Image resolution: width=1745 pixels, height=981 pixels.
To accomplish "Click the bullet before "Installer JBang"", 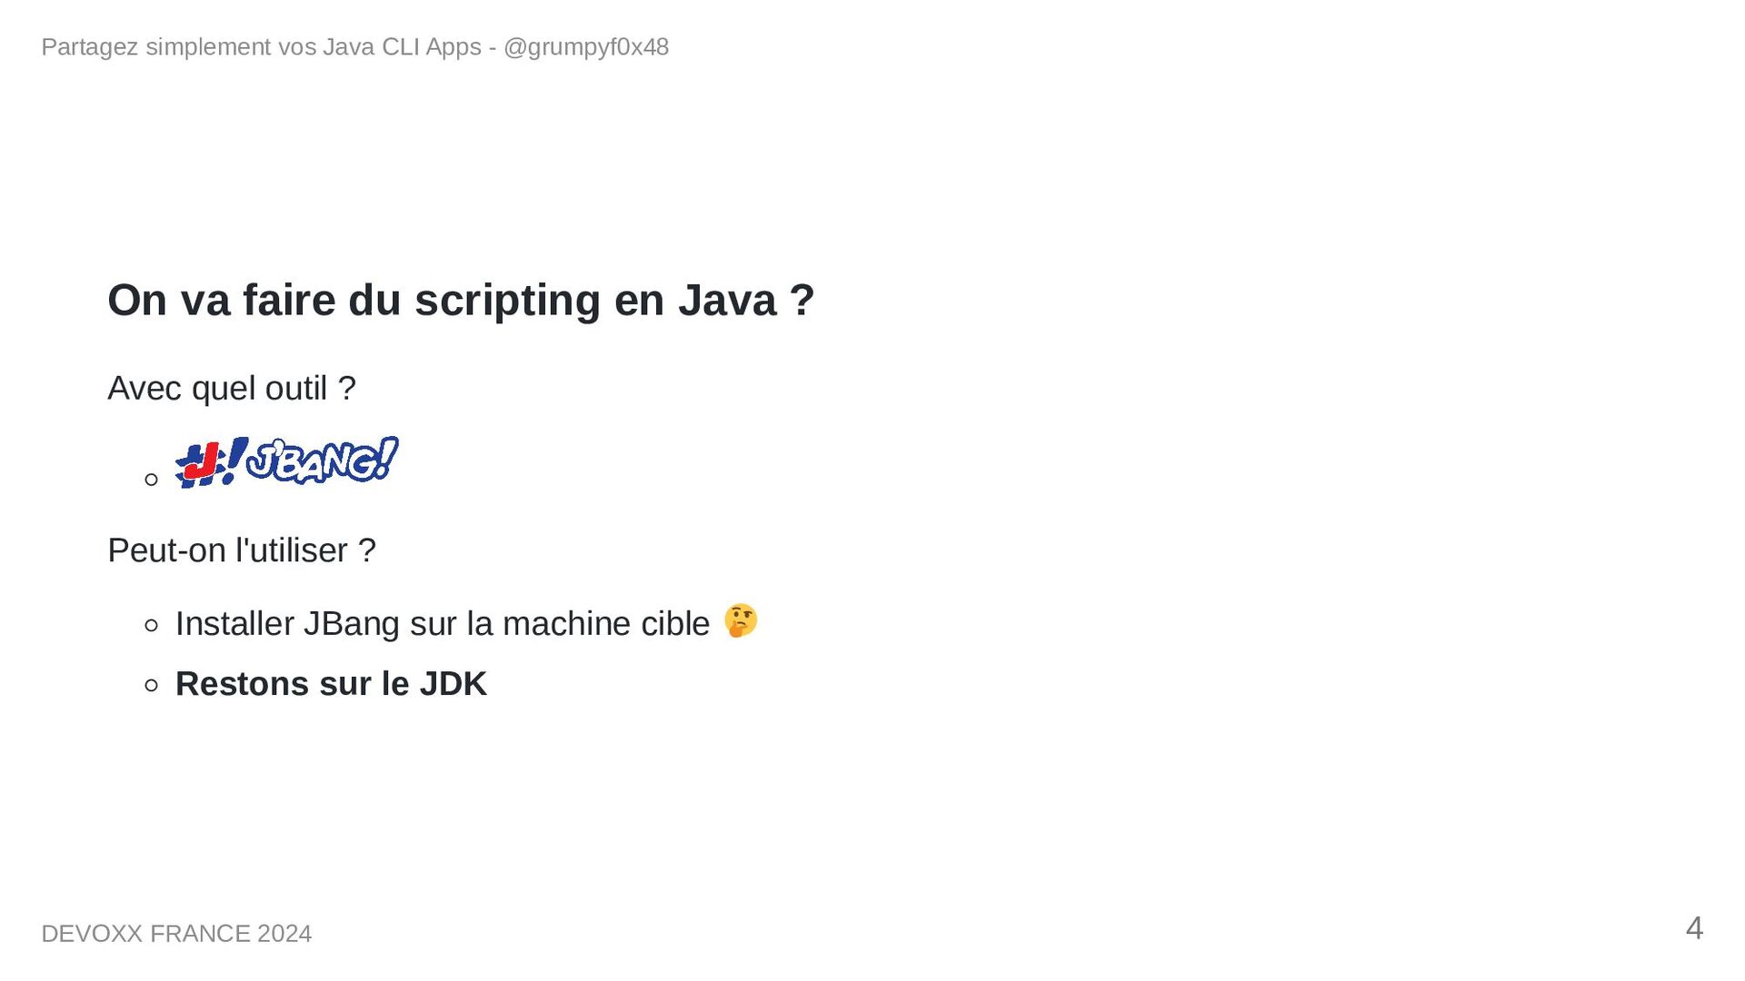I will (x=152, y=625).
